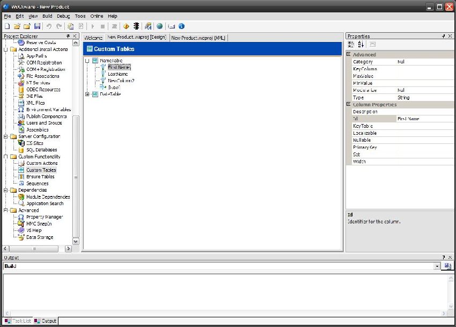Click the traffic light toolbar icon
The image size is (456, 327).
[x=136, y=26]
